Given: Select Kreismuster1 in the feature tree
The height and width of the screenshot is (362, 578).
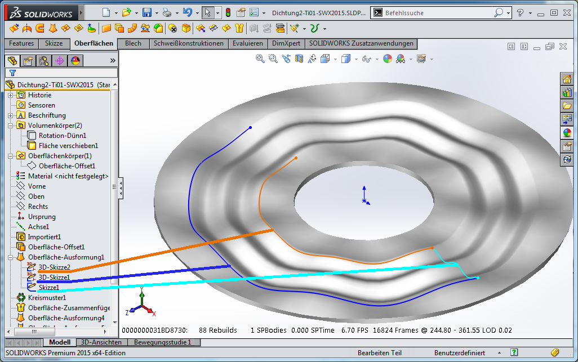Looking at the screenshot, I should (x=47, y=298).
